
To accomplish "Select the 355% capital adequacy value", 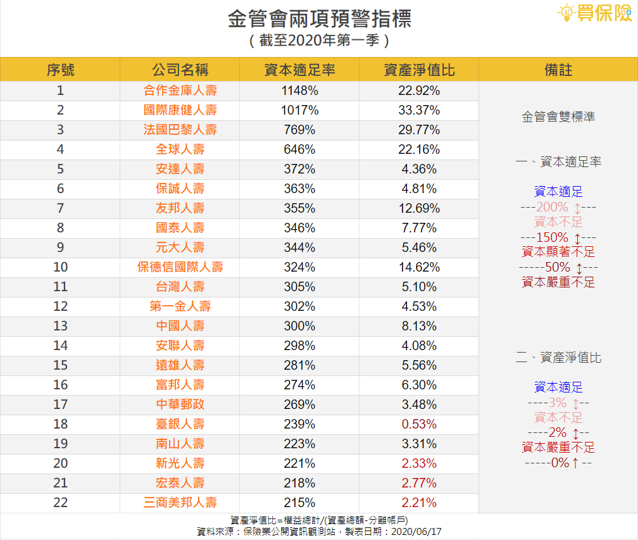I will (299, 208).
